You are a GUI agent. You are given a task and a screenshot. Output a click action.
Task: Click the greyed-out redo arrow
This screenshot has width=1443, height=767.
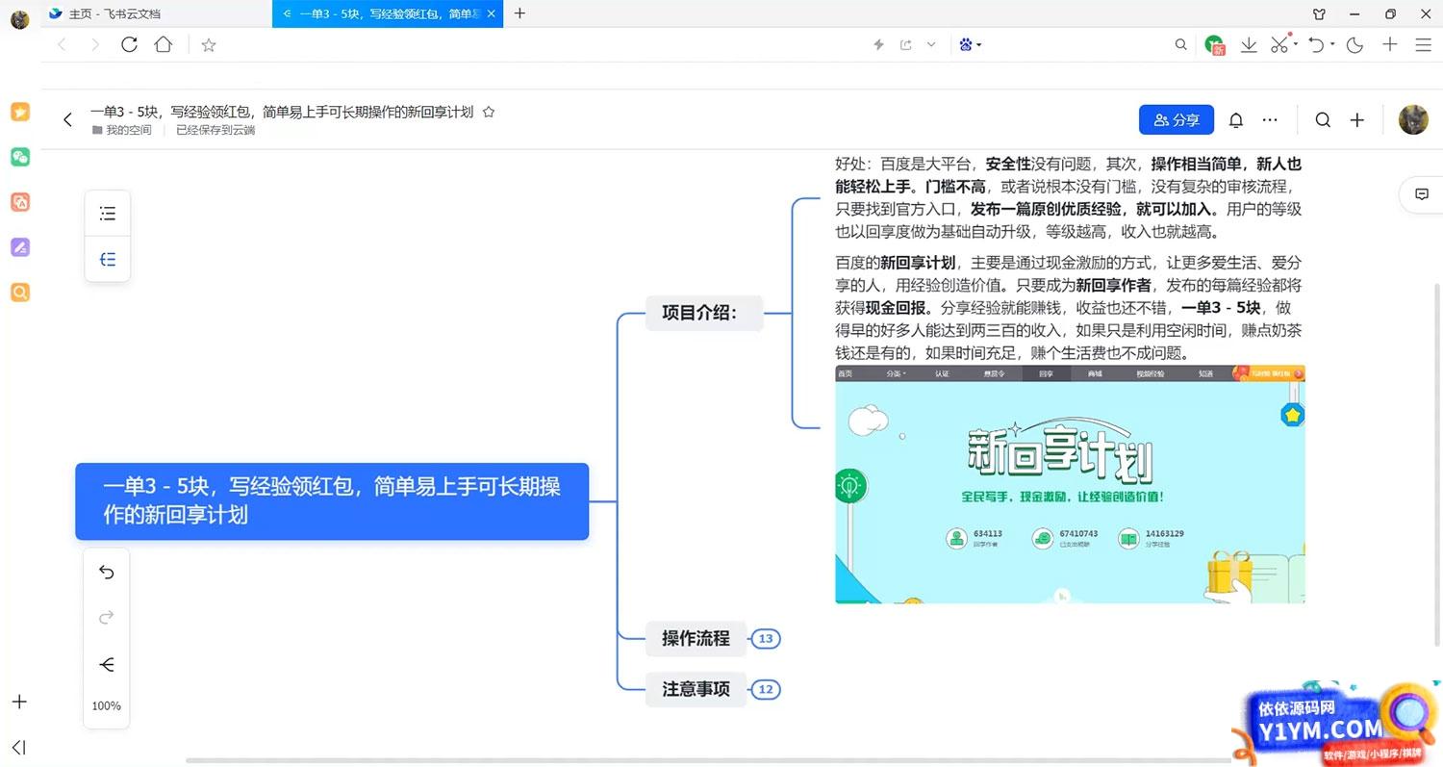click(x=107, y=617)
